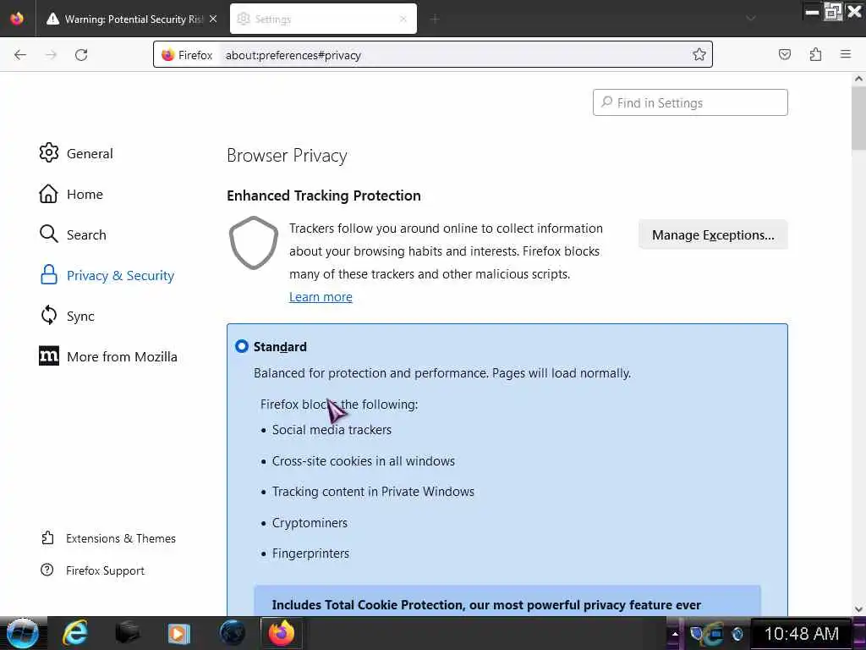
Task: Click 'Tracking content in Private Windows' text
Action: 373,492
